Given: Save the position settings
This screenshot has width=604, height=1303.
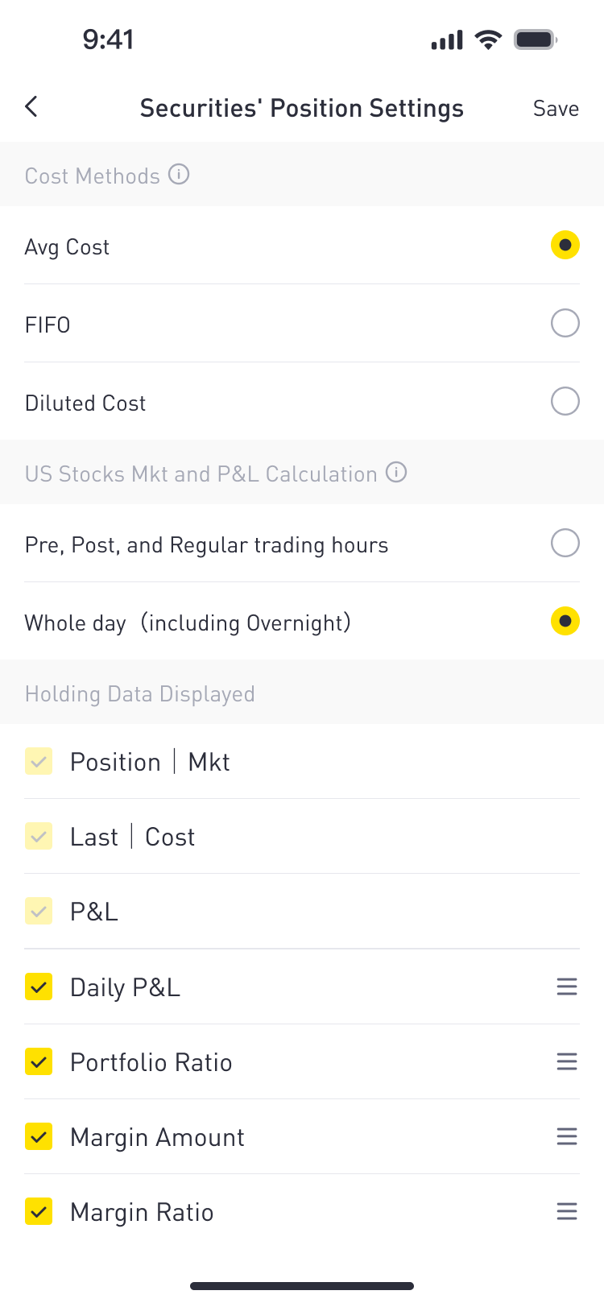Looking at the screenshot, I should tap(556, 109).
